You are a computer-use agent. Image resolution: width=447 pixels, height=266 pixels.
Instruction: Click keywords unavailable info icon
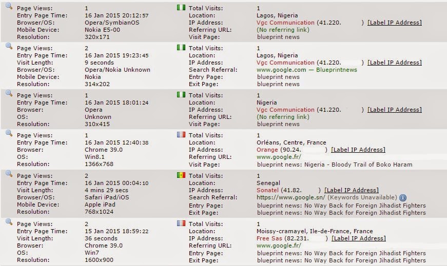(403, 198)
